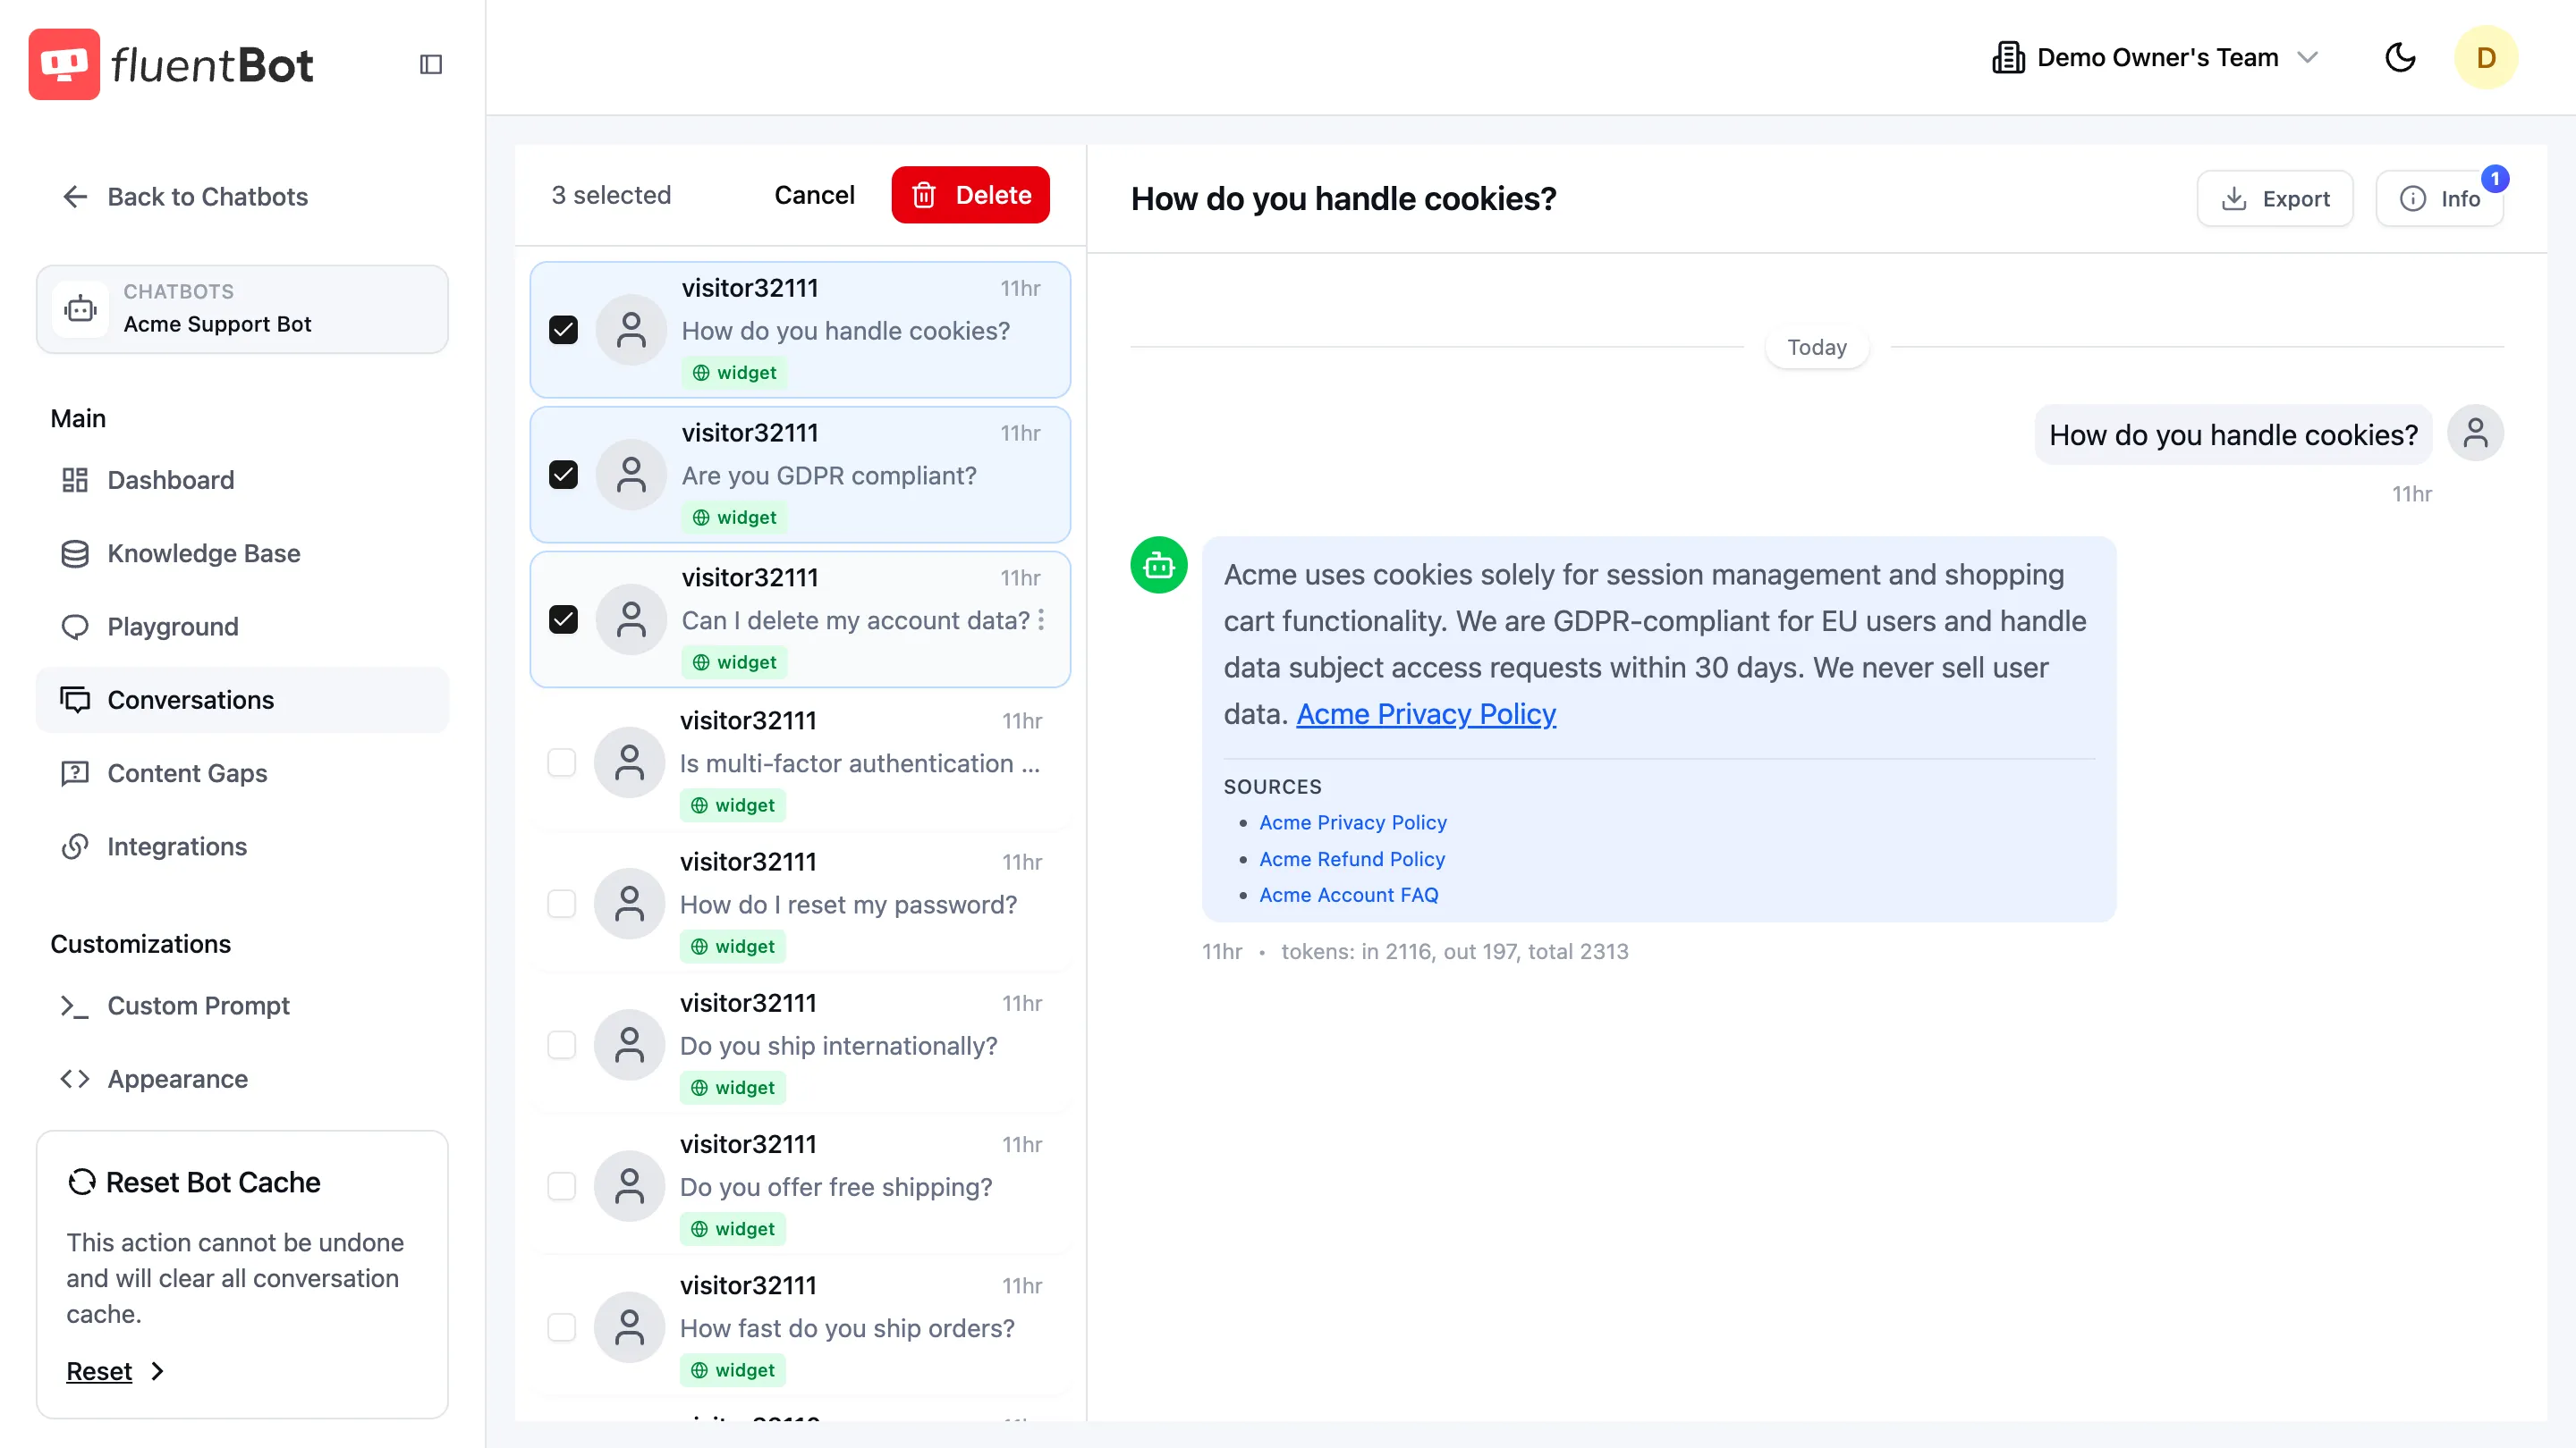
Task: Delete the 3 selected conversations
Action: coord(970,195)
